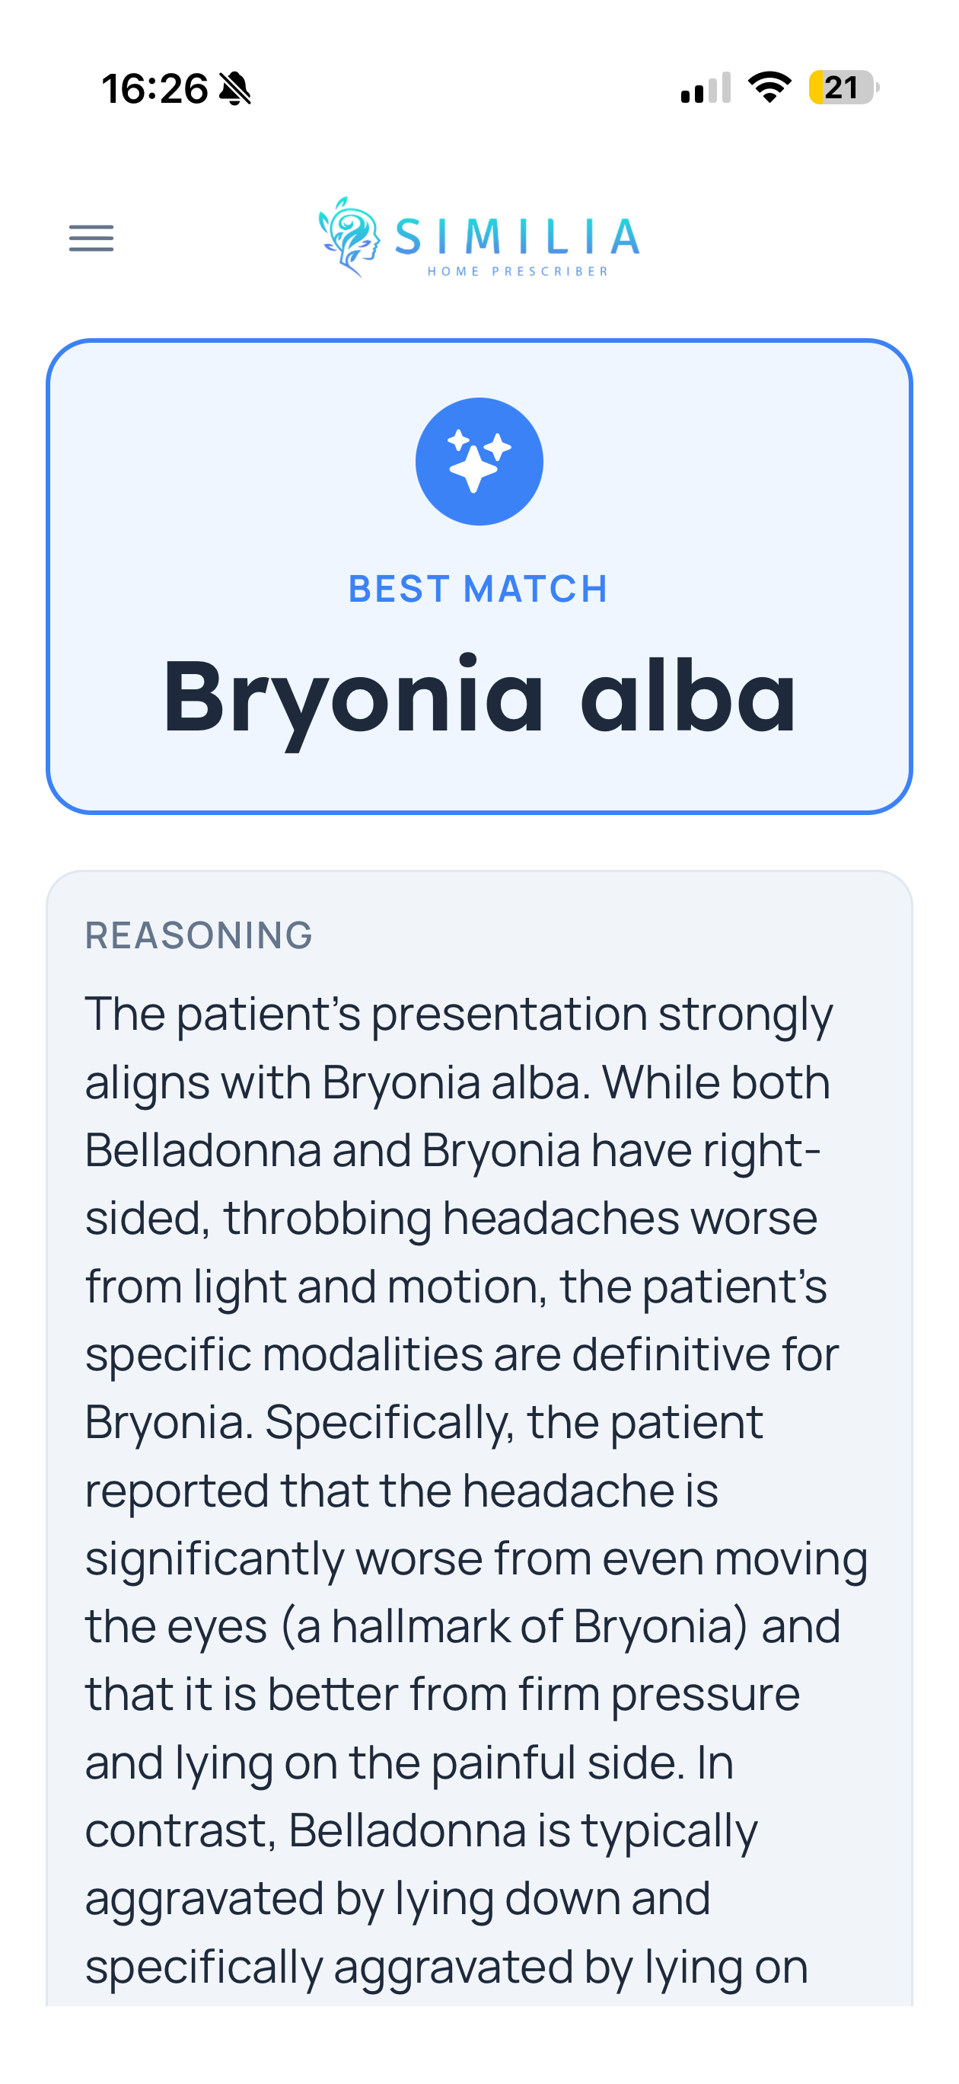Tap the Wi-Fi status icon
The image size is (959, 2084).
coord(769,87)
